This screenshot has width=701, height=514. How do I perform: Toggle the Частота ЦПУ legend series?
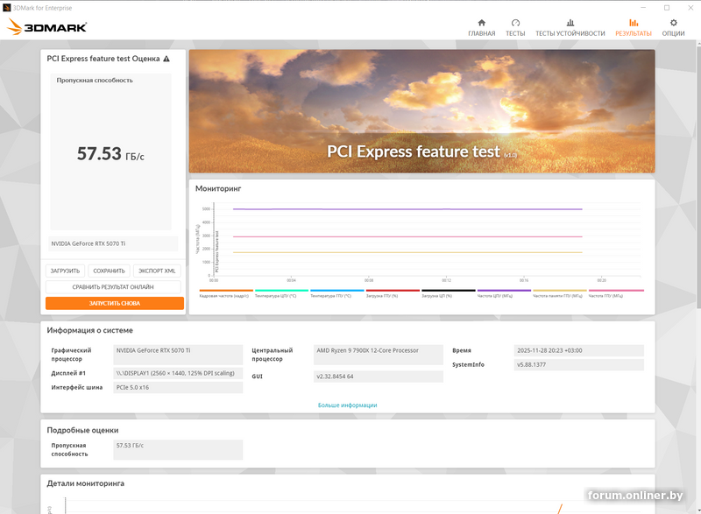point(503,295)
